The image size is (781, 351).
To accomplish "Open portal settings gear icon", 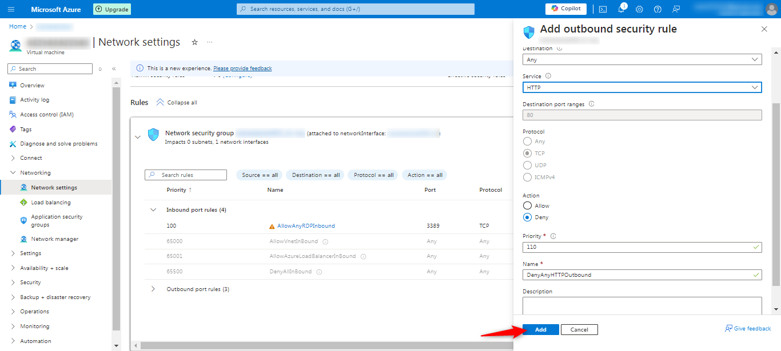I will 639,9.
